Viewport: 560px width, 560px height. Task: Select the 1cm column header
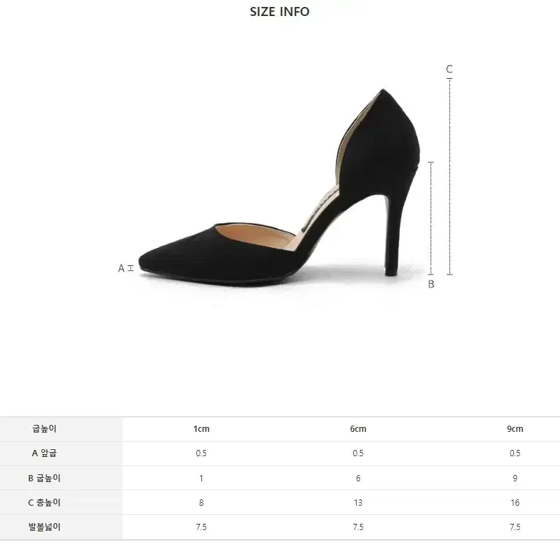pyautogui.click(x=201, y=429)
